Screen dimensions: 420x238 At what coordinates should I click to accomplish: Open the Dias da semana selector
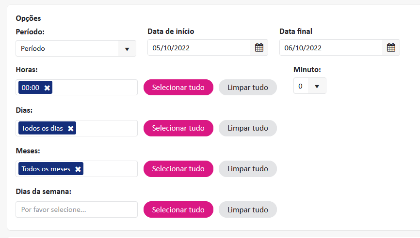point(77,209)
